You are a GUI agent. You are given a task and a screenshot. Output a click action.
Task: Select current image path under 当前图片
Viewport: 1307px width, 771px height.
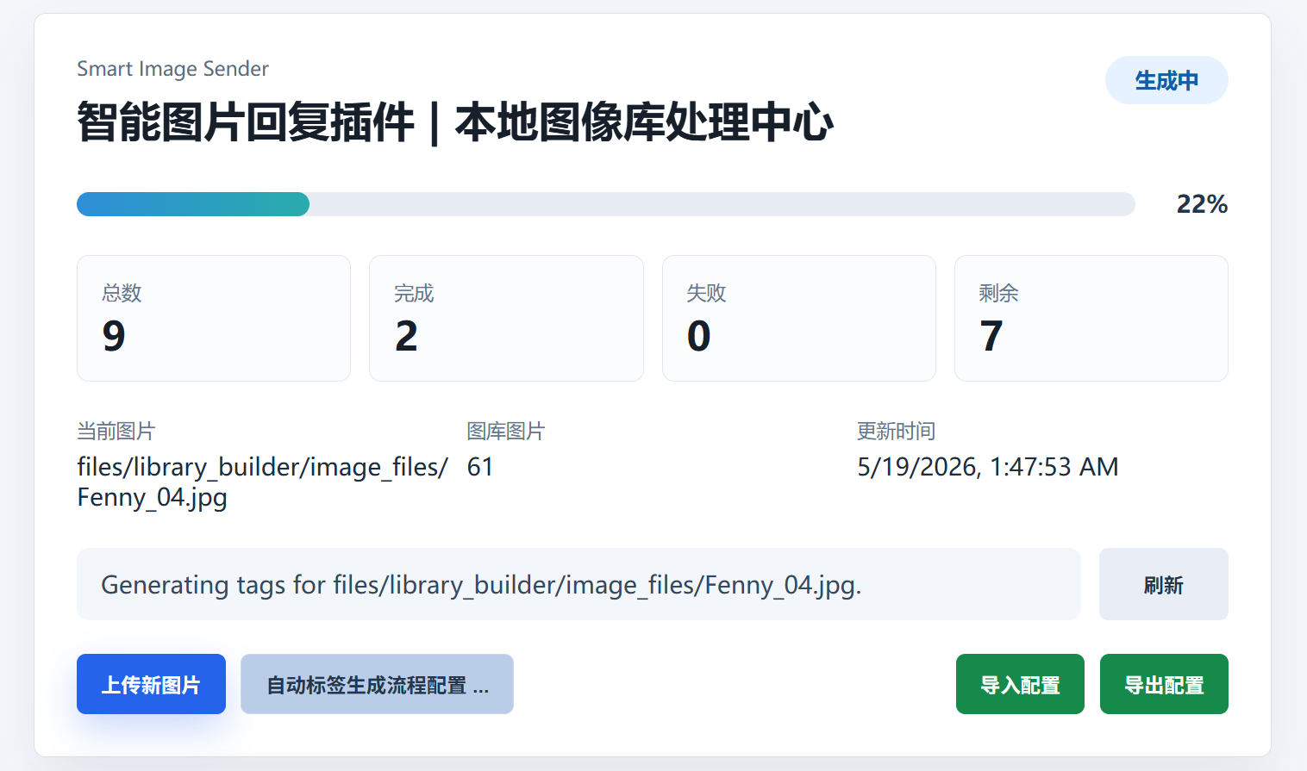click(x=262, y=482)
